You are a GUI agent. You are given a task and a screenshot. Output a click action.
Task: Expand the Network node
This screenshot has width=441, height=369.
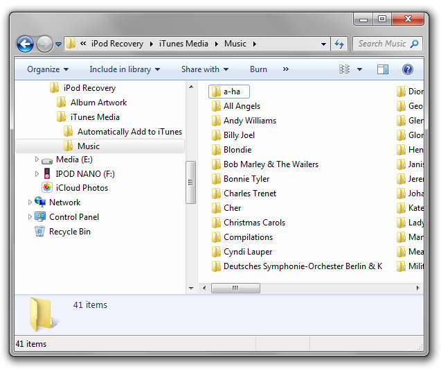tap(30, 203)
